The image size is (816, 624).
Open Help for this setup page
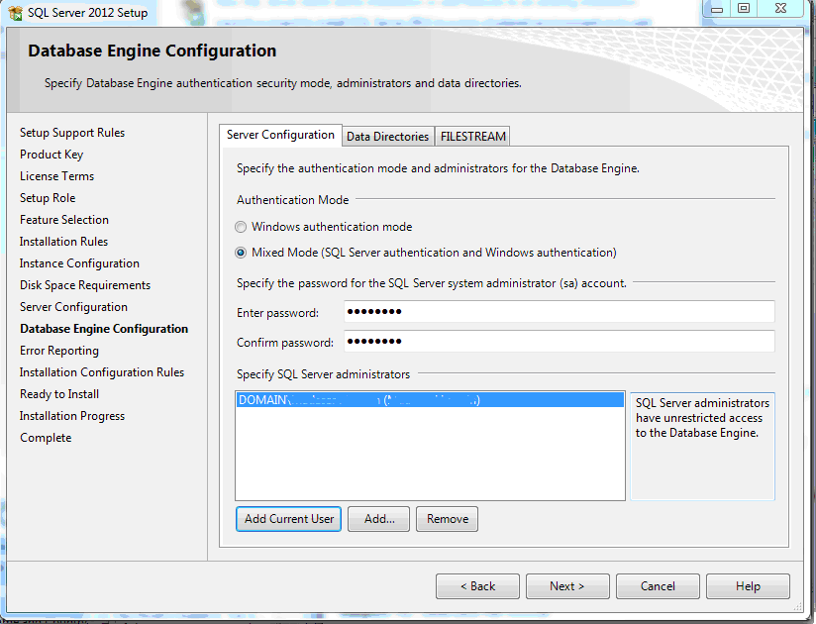tap(748, 586)
